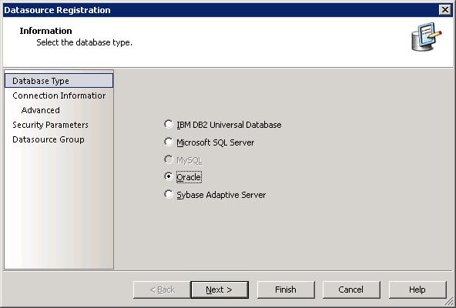Screen dimensions: 456x308
Task: Open Help for this wizard
Action: pyautogui.click(x=417, y=290)
